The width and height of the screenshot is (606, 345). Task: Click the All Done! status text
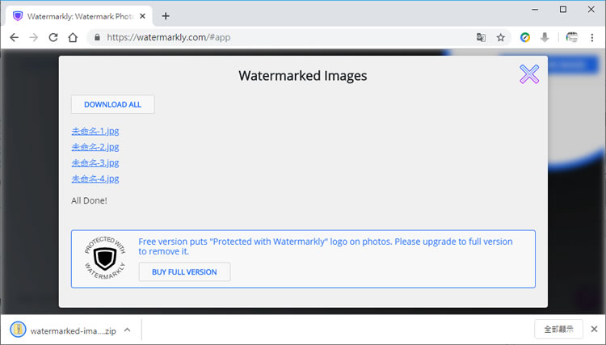(x=89, y=200)
